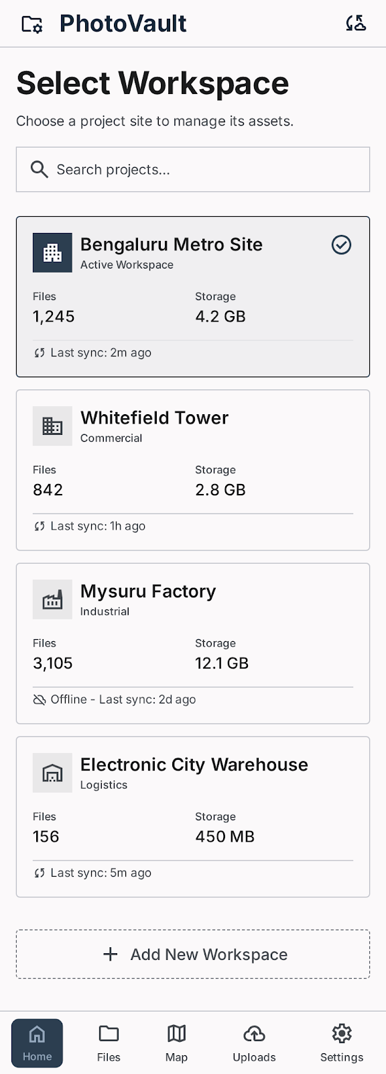The width and height of the screenshot is (386, 1074).
Task: Click the Bengaluru Metro Site building icon
Action: click(52, 252)
